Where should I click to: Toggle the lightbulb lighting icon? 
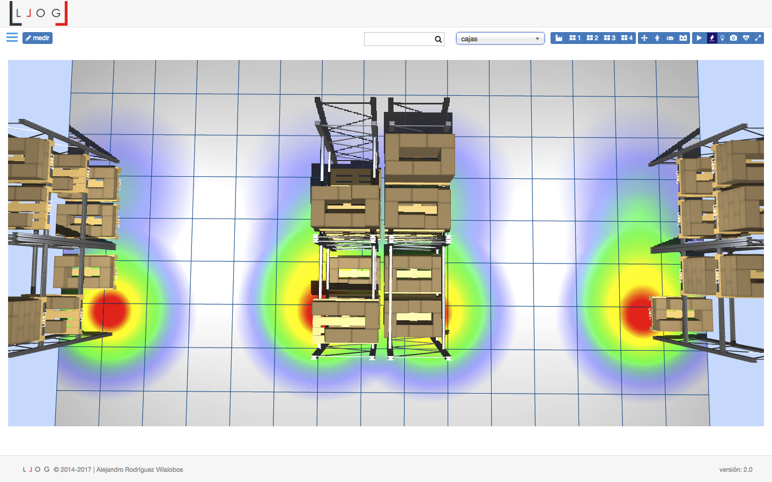pyautogui.click(x=723, y=38)
